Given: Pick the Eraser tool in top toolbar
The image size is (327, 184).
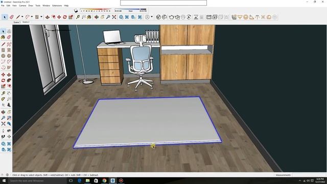Looking at the screenshot, I should 11,17.
